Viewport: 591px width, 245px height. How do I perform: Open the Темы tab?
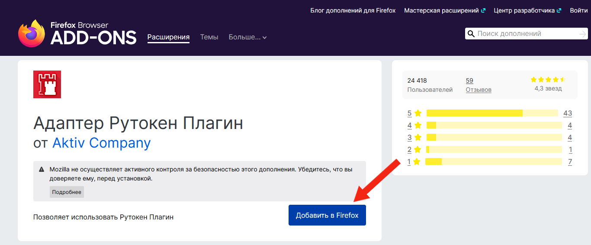(x=209, y=37)
